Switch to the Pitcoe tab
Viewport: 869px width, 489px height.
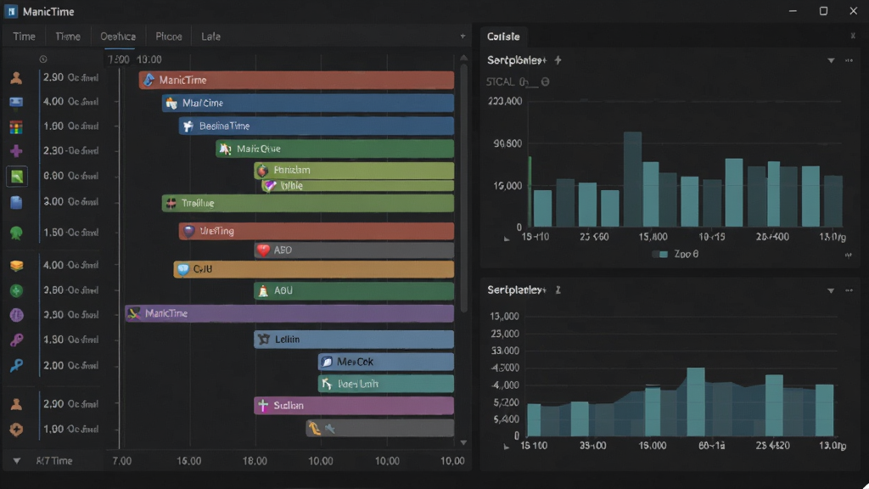click(x=169, y=37)
